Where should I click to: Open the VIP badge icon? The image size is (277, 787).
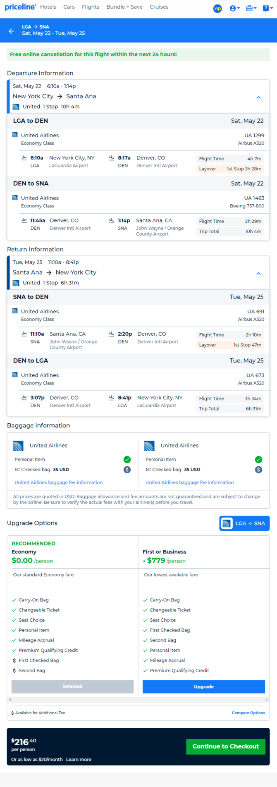217,8
